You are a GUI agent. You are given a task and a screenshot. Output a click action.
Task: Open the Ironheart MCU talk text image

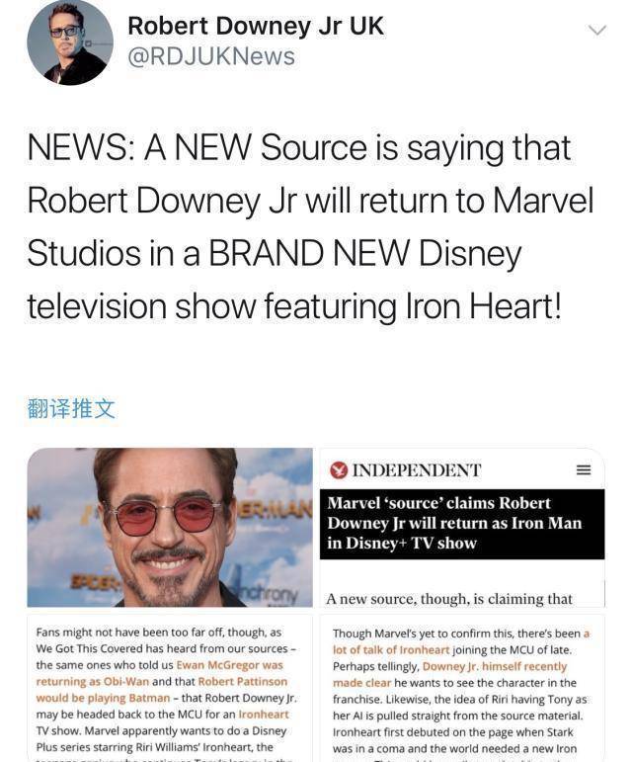pyautogui.click(x=462, y=688)
